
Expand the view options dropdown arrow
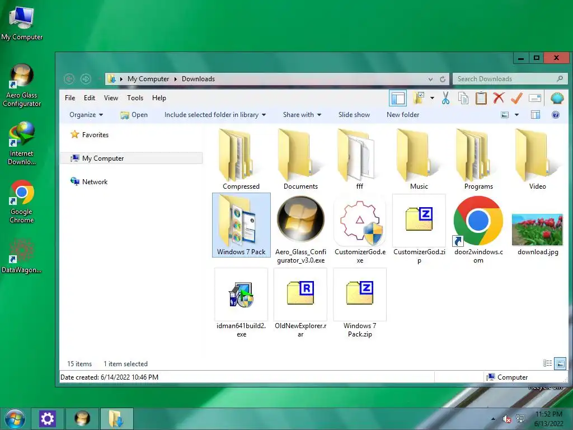tap(516, 115)
